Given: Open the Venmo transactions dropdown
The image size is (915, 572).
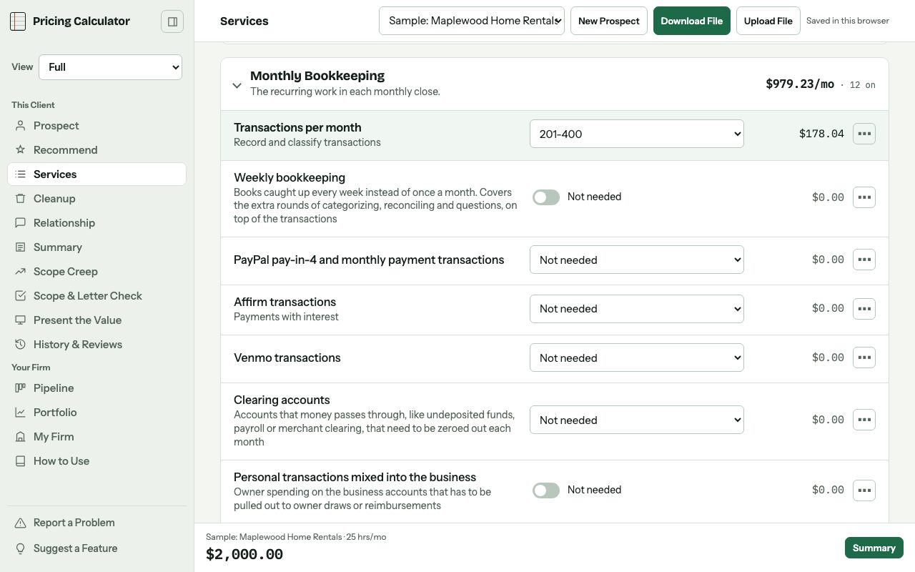Looking at the screenshot, I should [637, 357].
